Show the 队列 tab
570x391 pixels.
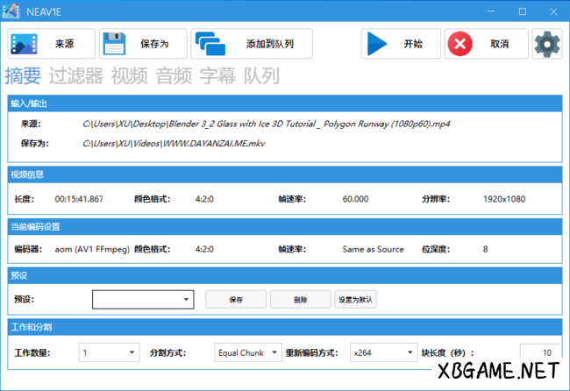[x=261, y=75]
